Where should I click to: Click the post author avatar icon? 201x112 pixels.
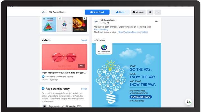(96, 22)
